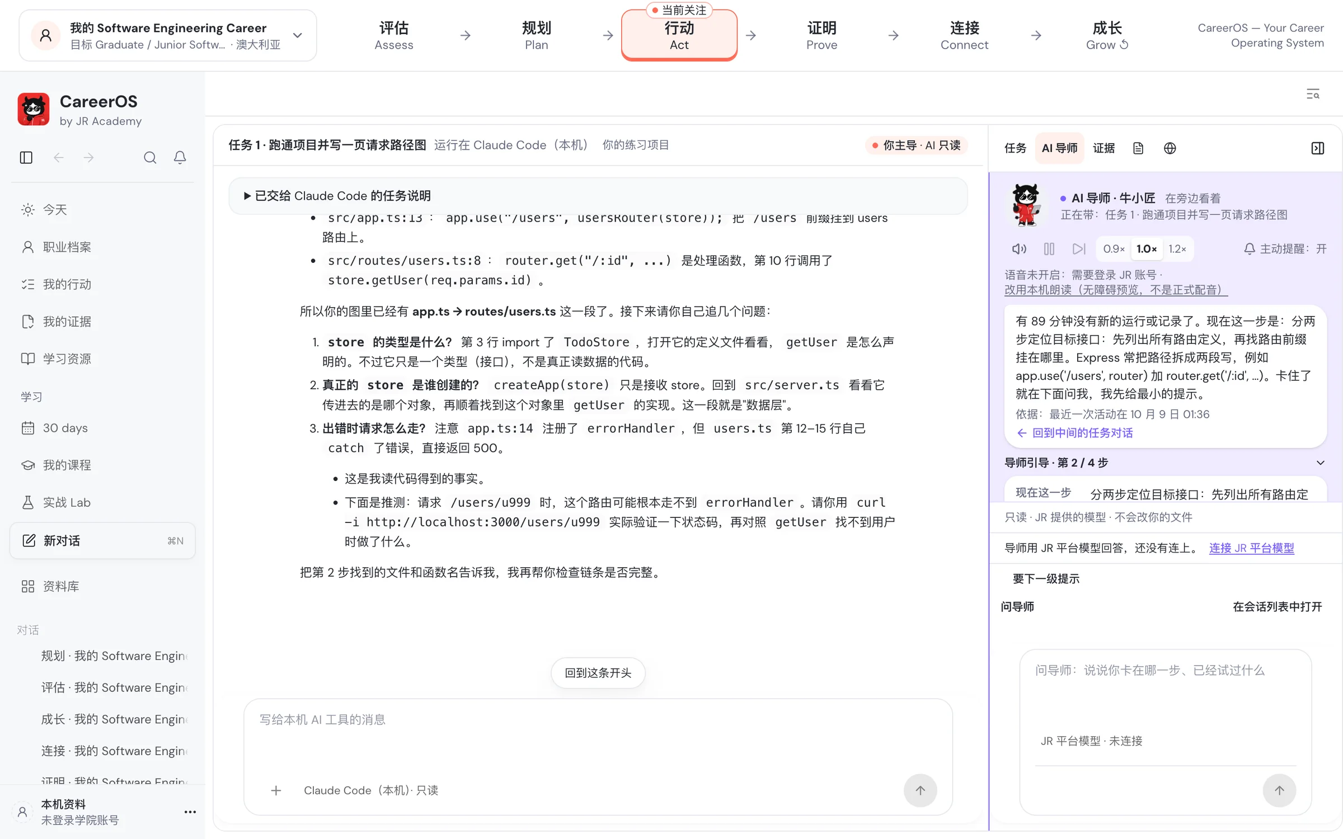Select 1.0× playback speed
Viewport: 1343px width, 839px height.
pyautogui.click(x=1146, y=249)
